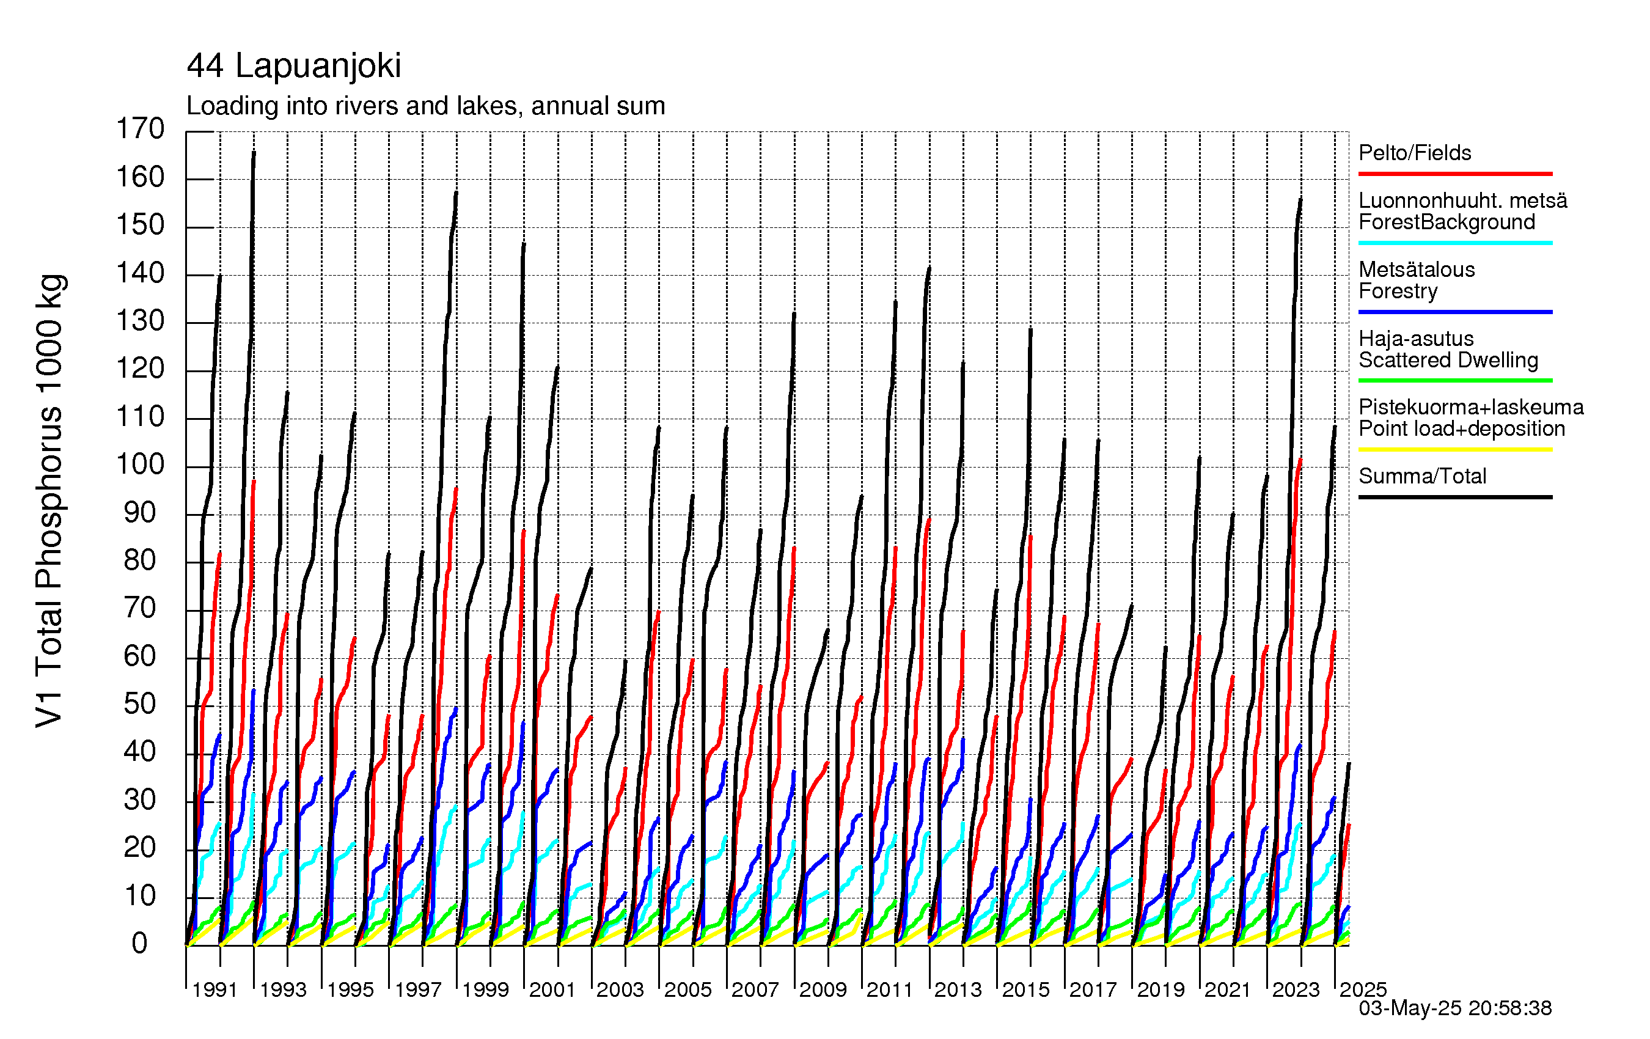The width and height of the screenshot is (1650, 1039).
Task: Click x-axis year label 2003
Action: click(620, 989)
